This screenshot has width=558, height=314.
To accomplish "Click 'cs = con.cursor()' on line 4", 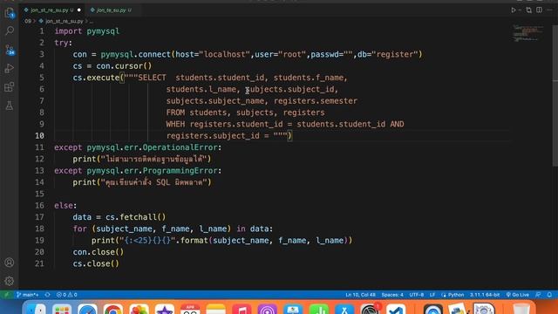I will (x=112, y=66).
